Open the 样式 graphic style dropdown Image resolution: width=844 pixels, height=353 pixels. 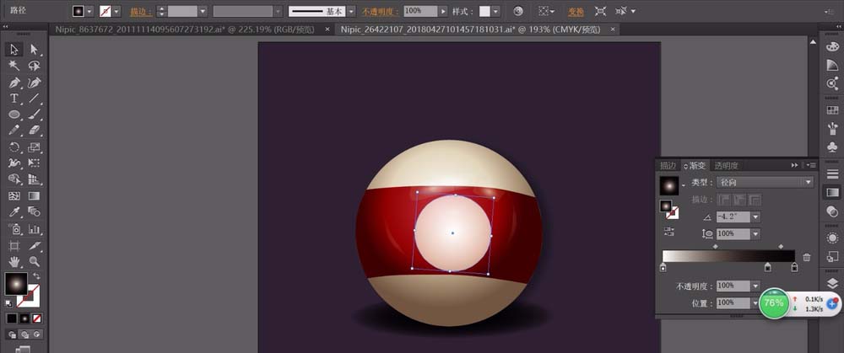495,11
